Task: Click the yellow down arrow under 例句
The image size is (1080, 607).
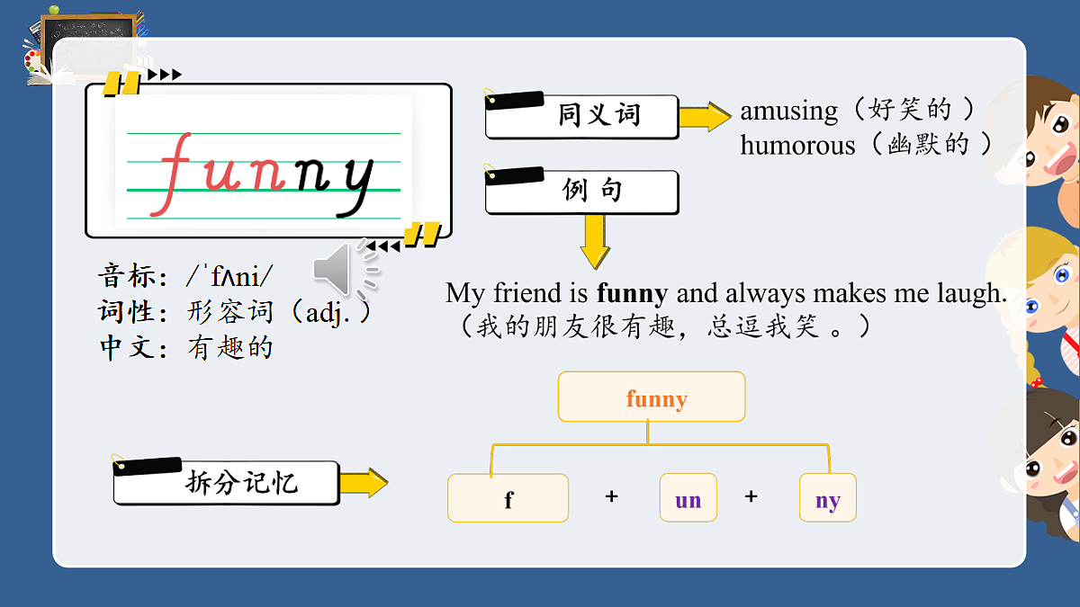Action: click(595, 242)
